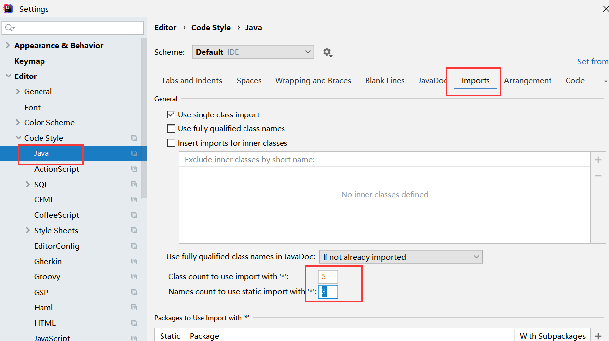Click the Set from link
The image size is (609, 341).
click(593, 61)
